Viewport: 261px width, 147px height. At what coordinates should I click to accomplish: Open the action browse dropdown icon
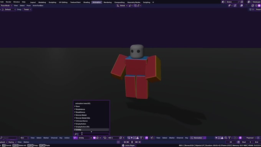pos(75,138)
